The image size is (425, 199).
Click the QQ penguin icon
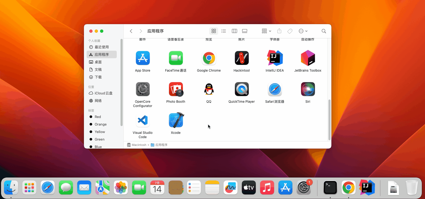[x=209, y=89]
